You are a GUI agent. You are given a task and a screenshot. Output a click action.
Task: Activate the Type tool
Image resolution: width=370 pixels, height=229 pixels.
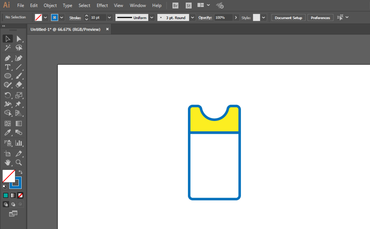tap(7, 67)
